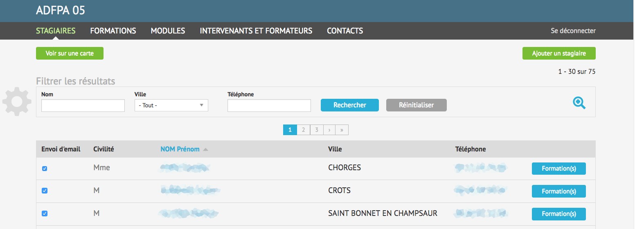The height and width of the screenshot is (229, 635).
Task: Click the Rechercher button
Action: [x=349, y=105]
